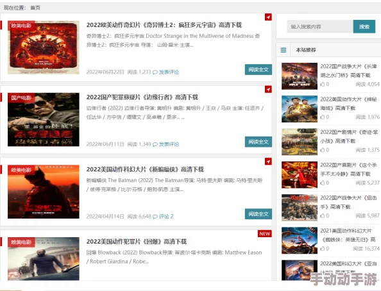This screenshot has width=381, height=291.
Task: Open 首页 breadcrumb link
Action: [x=35, y=8]
